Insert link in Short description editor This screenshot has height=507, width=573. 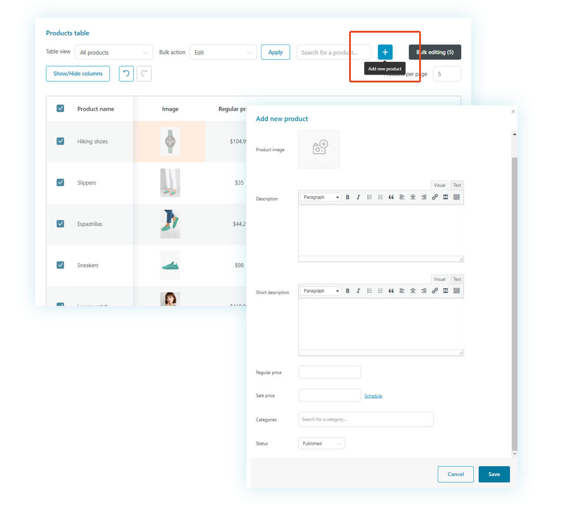pos(435,291)
